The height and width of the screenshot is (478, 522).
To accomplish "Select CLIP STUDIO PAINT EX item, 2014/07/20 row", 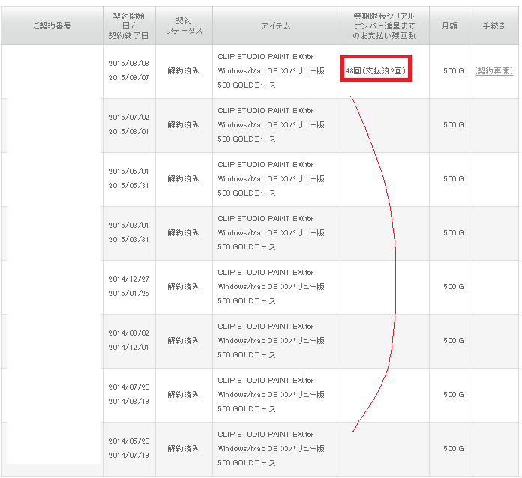I will coord(271,395).
